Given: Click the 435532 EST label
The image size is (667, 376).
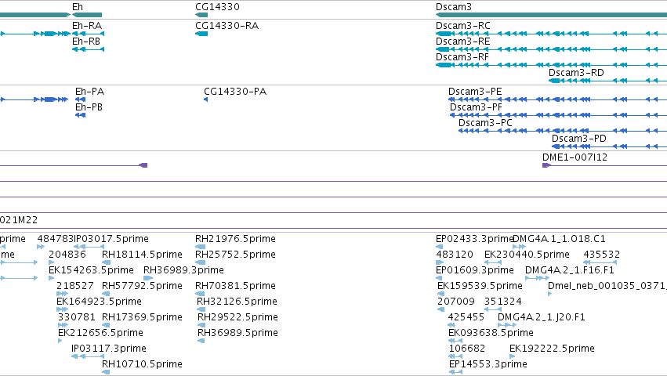Looking at the screenshot, I should [x=601, y=255].
